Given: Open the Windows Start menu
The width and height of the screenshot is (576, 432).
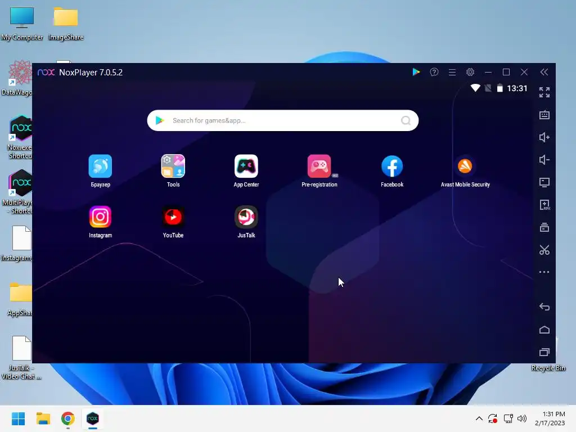Looking at the screenshot, I should coord(18,418).
